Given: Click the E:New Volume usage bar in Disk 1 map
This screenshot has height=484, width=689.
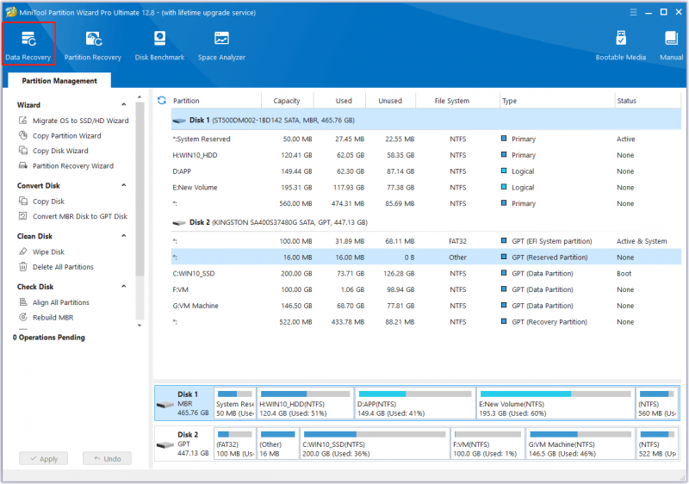Looking at the screenshot, I should click(x=556, y=394).
